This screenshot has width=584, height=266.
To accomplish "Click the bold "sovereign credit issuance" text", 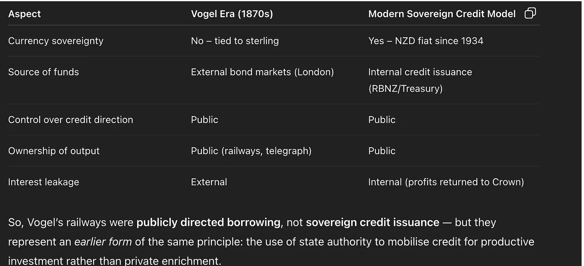I will (372, 223).
